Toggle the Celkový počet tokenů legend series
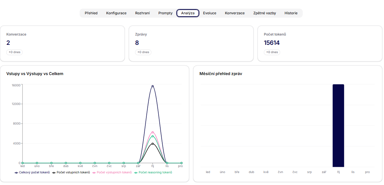 click(32, 172)
